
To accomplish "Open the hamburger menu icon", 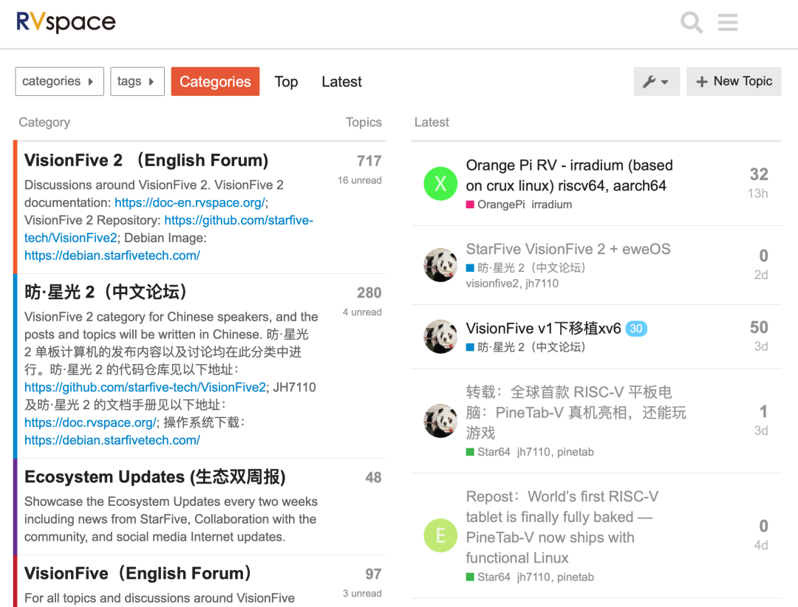I will (728, 22).
